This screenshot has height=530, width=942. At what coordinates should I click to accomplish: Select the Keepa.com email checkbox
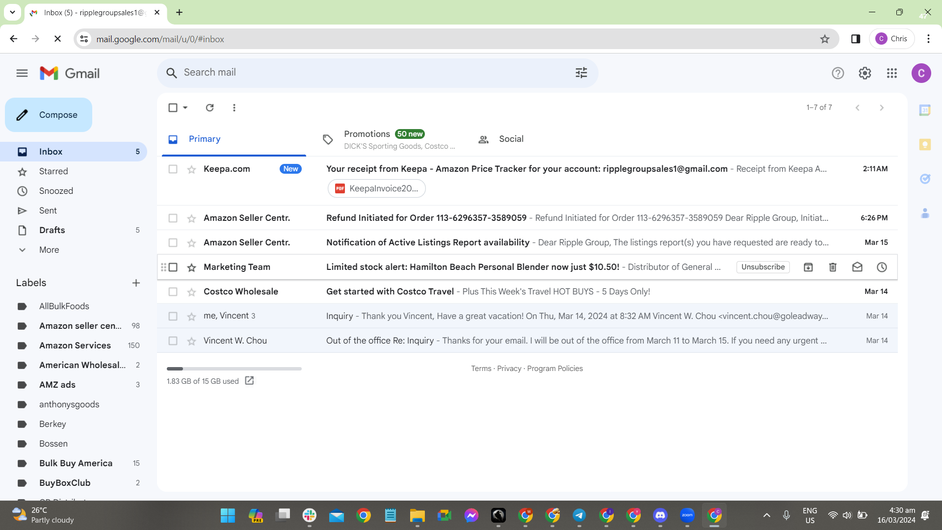[x=173, y=169]
